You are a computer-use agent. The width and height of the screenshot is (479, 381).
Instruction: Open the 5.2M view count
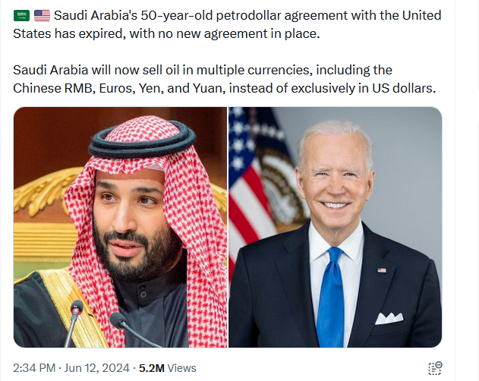152,368
